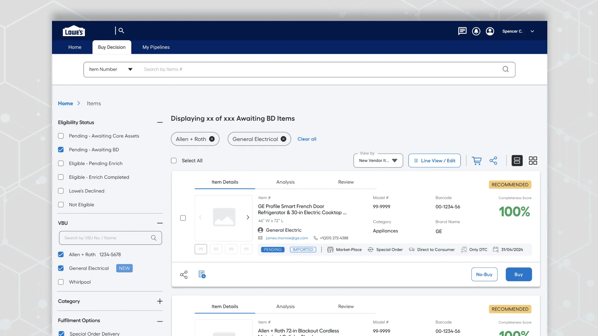Expand the Spencer C. account menu
The width and height of the screenshot is (598, 336).
coord(532,31)
